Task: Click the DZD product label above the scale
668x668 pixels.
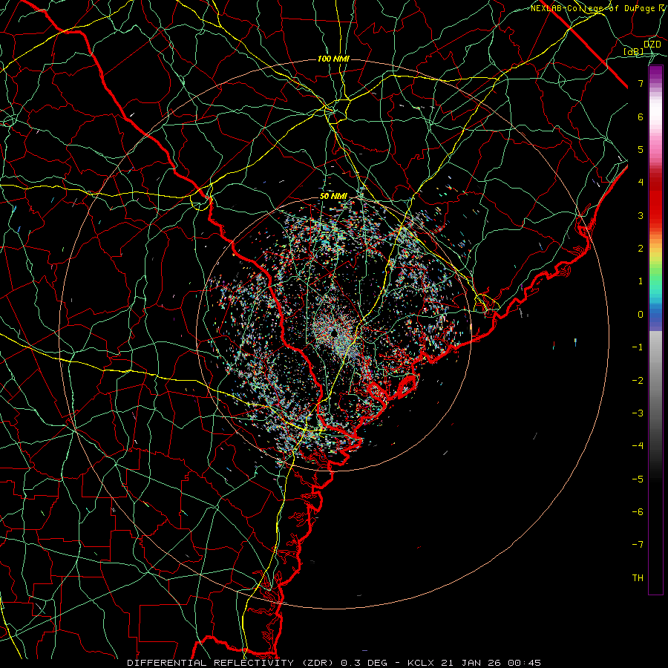Action: (x=652, y=45)
